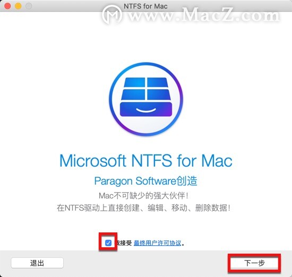Click the Microsoft NTFS for Mac heading
This screenshot has width=292, height=277.
click(146, 161)
